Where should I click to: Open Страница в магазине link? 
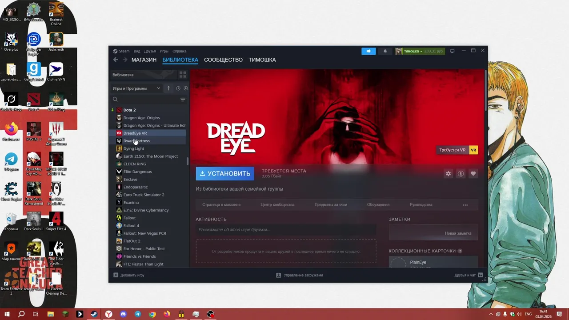coord(221,205)
